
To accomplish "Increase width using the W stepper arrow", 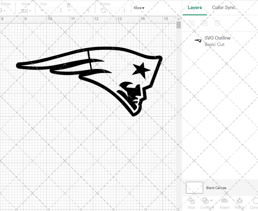I will click(61, 9).
